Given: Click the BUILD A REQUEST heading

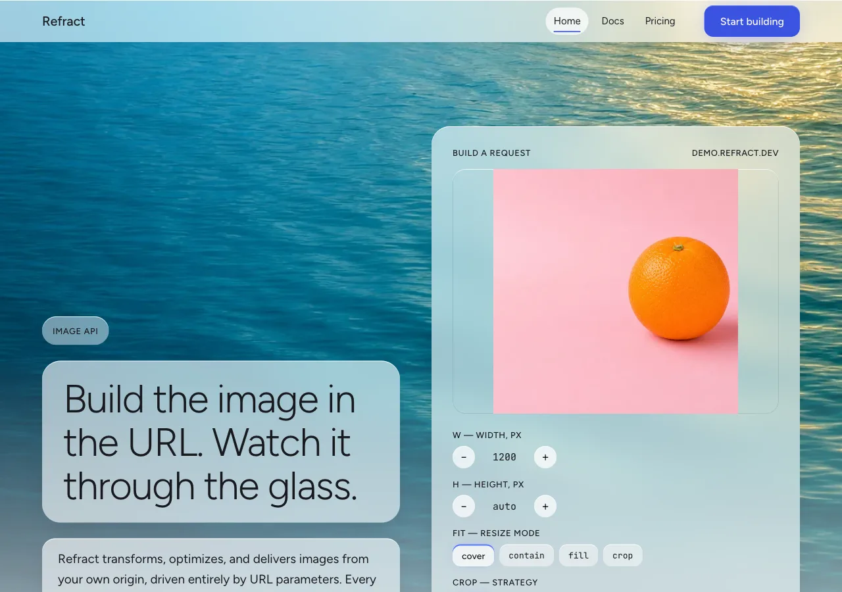Looking at the screenshot, I should point(491,153).
